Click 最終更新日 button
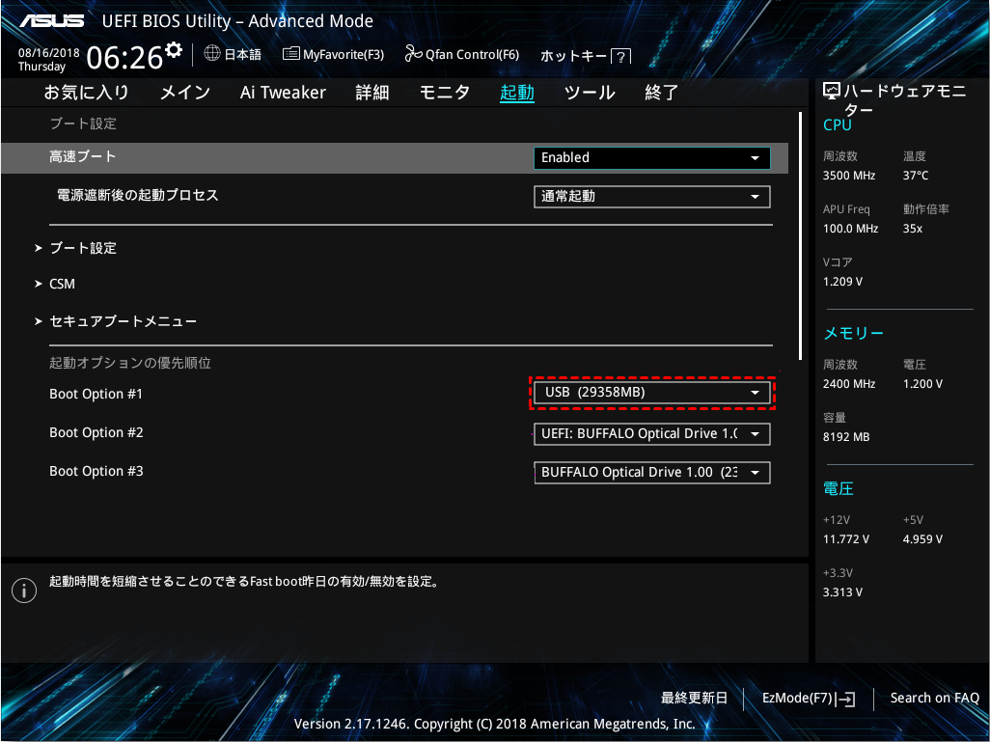The image size is (990, 742). point(694,698)
